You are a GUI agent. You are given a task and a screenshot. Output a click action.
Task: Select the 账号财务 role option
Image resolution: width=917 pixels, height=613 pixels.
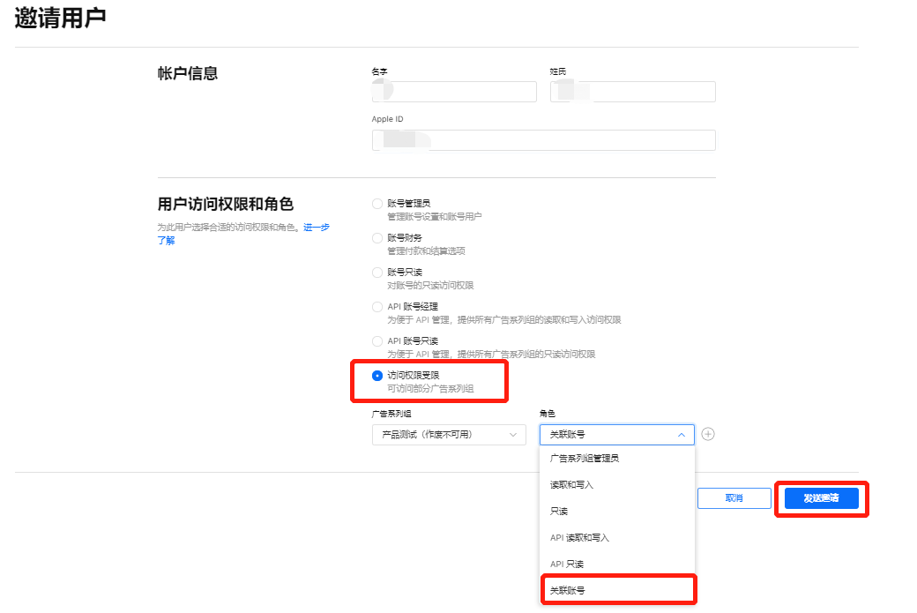click(x=376, y=237)
